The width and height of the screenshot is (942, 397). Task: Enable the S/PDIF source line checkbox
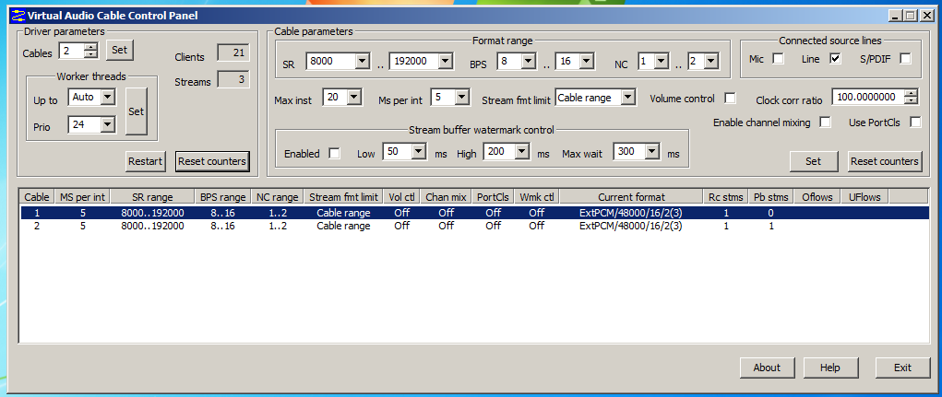click(x=905, y=58)
